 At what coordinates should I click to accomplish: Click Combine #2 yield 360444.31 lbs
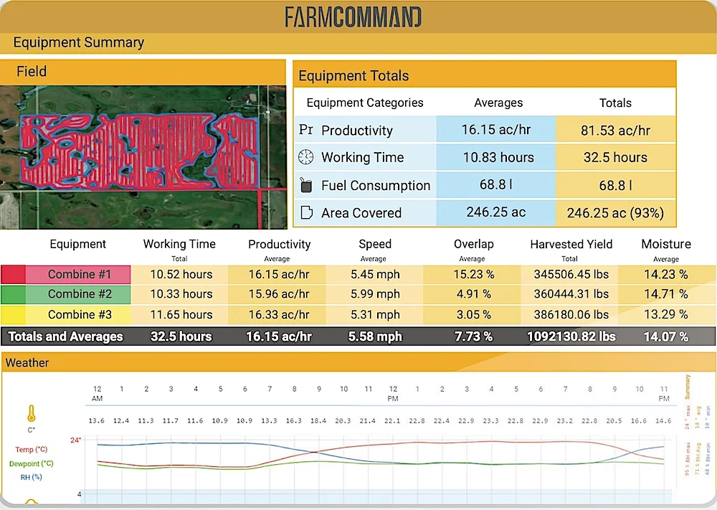click(x=571, y=294)
